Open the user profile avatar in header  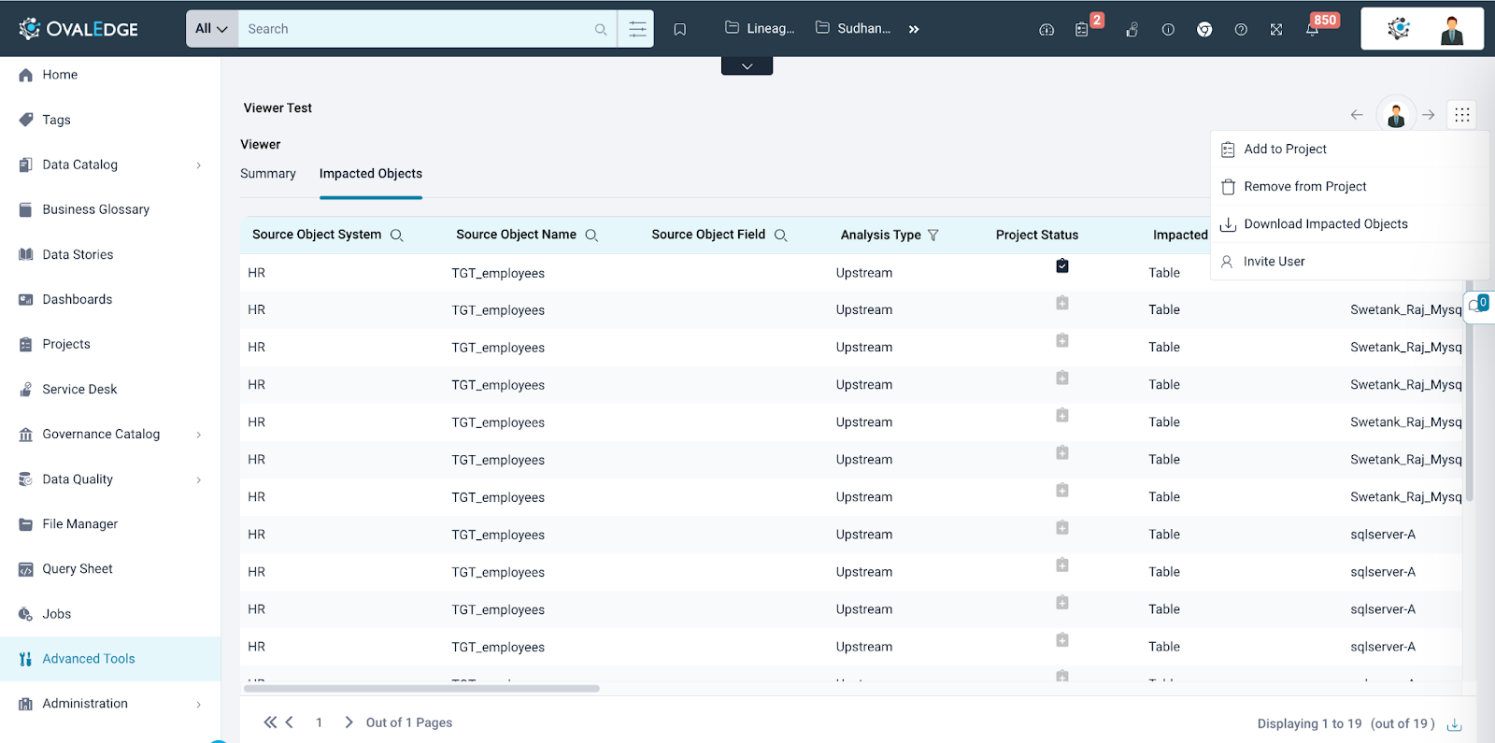[x=1451, y=29]
